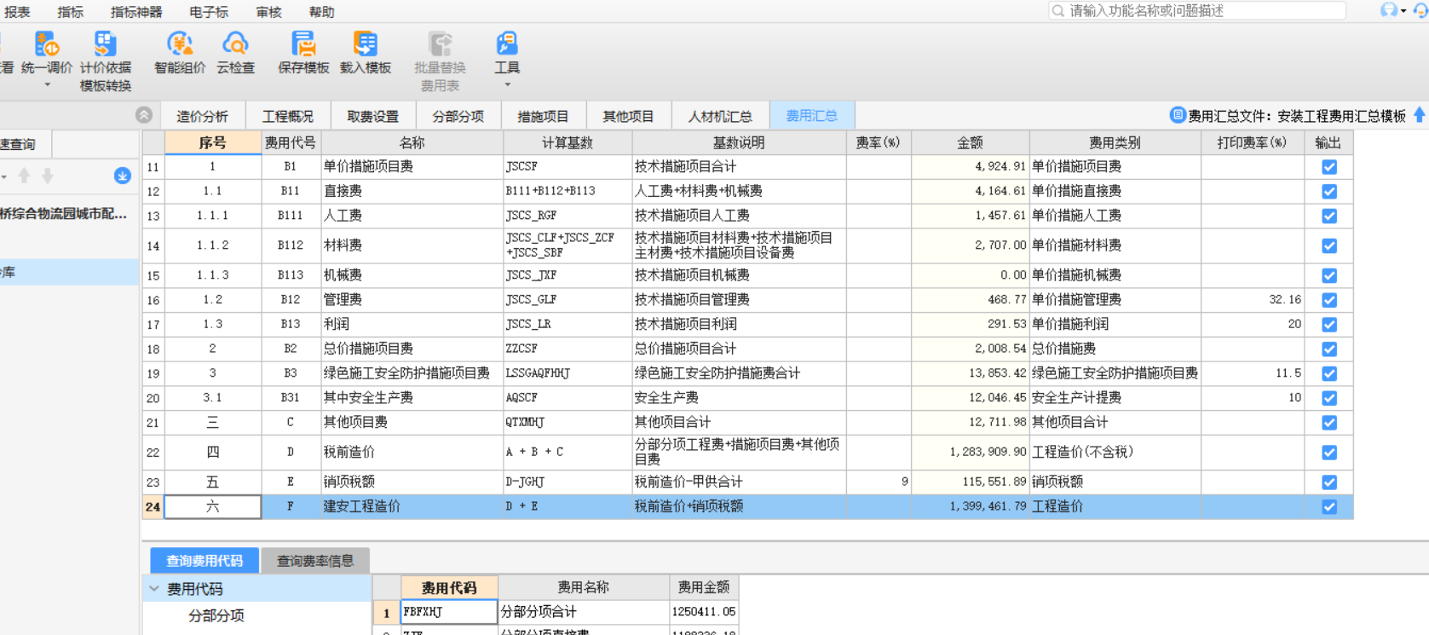Collapse the 费用代码 tree node

tap(154, 588)
